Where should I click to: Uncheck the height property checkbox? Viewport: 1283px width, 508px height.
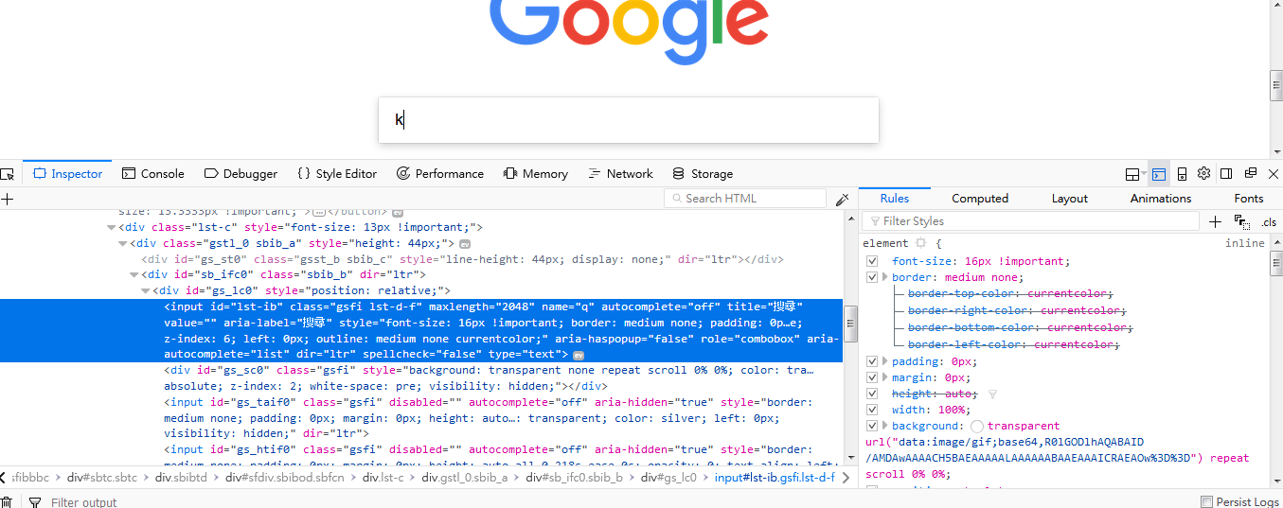pos(873,394)
